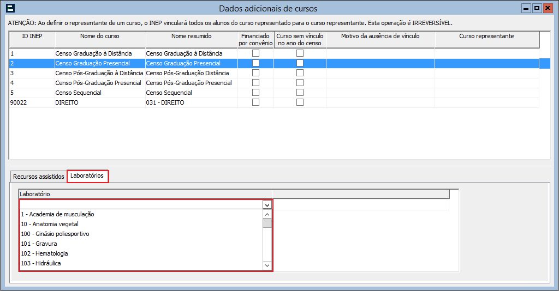The width and height of the screenshot is (559, 291).
Task: Collapse the Laboratório combo box dropdown arrow
Action: click(267, 204)
